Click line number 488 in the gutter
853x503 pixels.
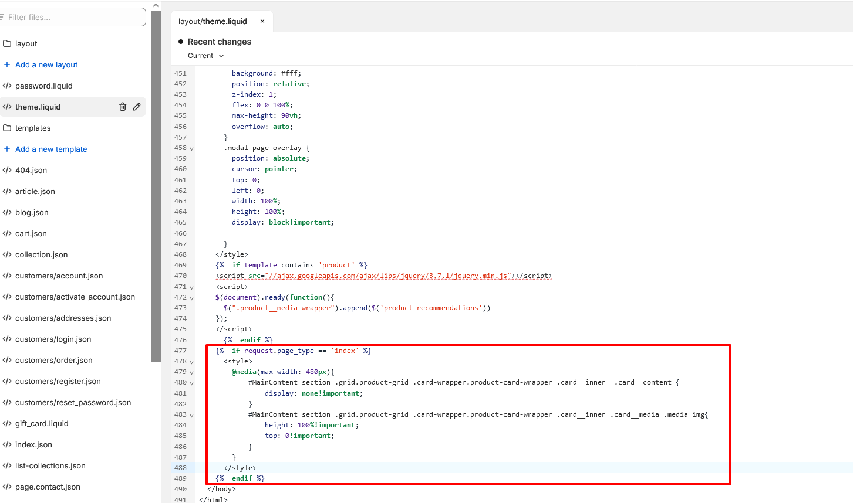pos(180,468)
